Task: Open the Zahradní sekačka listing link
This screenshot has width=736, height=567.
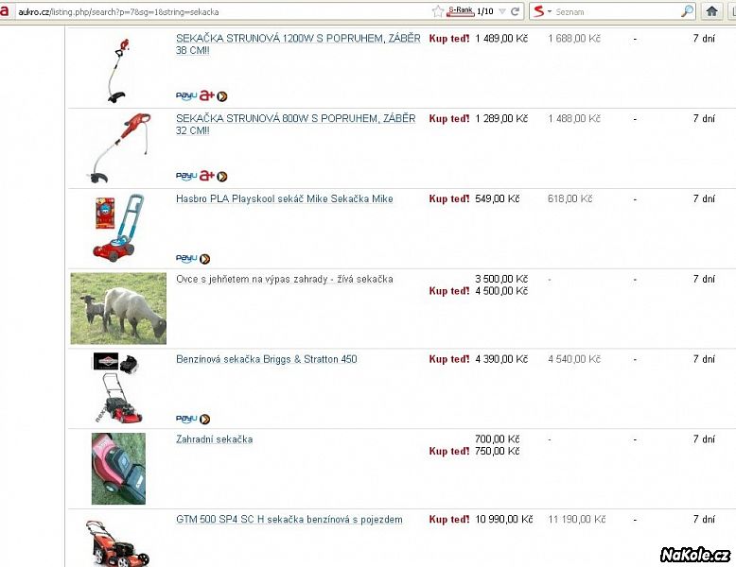Action: (x=214, y=439)
